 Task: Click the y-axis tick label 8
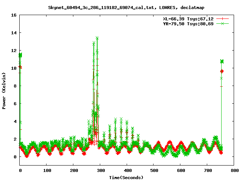click(x=15, y=86)
